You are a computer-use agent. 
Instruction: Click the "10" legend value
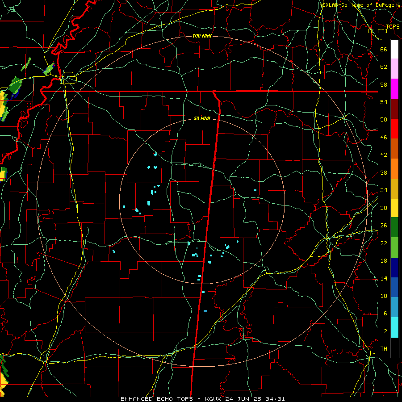coord(384,296)
